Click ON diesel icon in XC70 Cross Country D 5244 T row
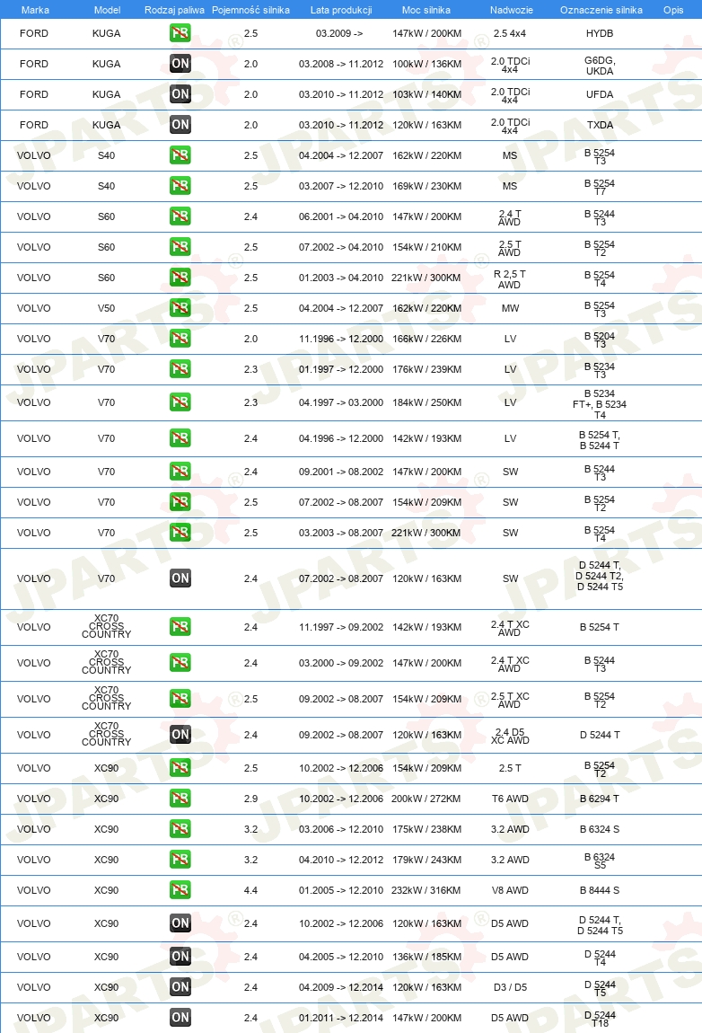 [x=180, y=735]
